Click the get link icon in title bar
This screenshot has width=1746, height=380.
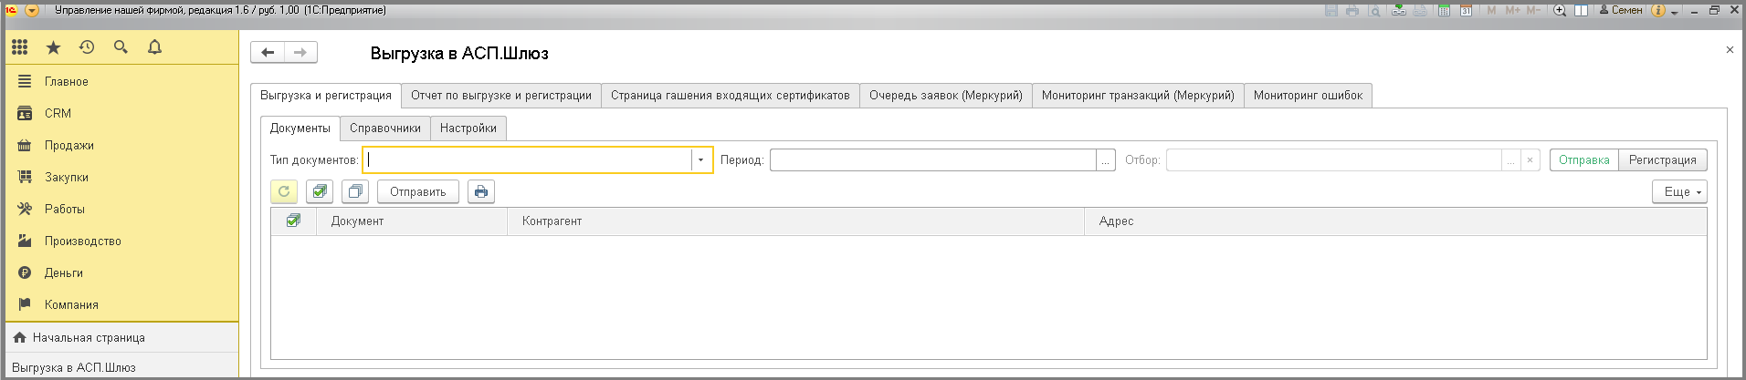point(1399,11)
